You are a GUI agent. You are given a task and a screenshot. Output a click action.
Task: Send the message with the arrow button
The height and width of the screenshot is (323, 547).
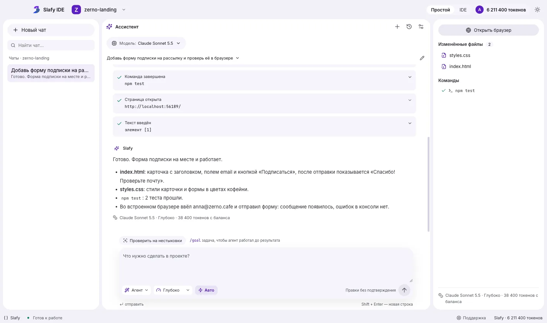404,290
